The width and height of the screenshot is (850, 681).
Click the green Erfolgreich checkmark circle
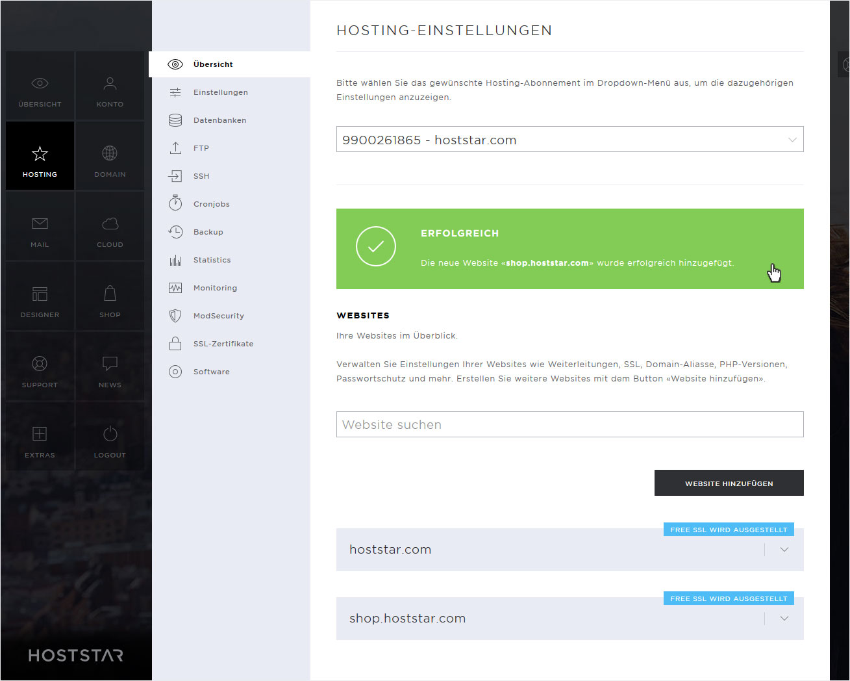[376, 246]
